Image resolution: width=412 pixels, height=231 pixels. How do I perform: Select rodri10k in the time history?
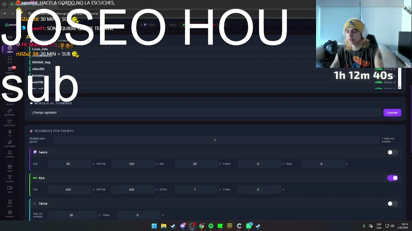tap(38, 82)
